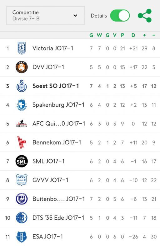Click the P points column header

point(122,35)
